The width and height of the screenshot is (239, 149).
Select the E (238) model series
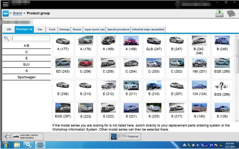click(63, 91)
